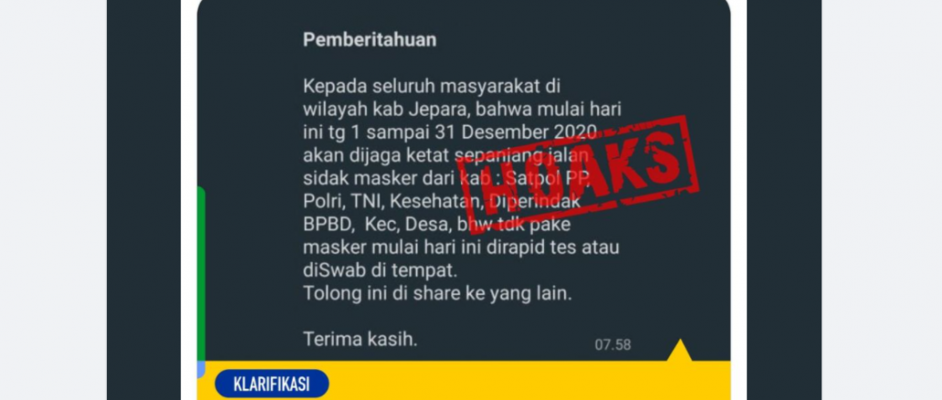Click the green vertical bar on left edge
This screenshot has height=400, width=942.
(200, 276)
